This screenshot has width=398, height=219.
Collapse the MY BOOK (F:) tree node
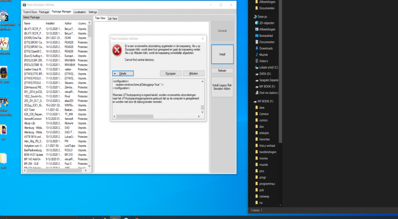[252, 102]
